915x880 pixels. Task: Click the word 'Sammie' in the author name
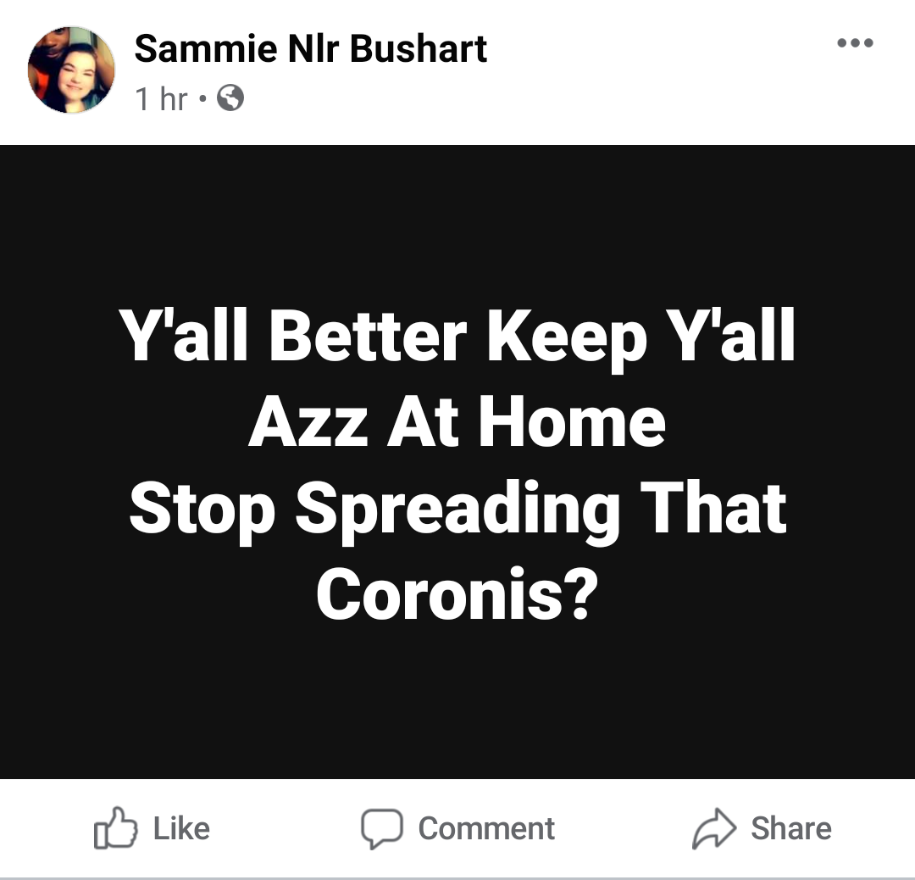[x=205, y=48]
